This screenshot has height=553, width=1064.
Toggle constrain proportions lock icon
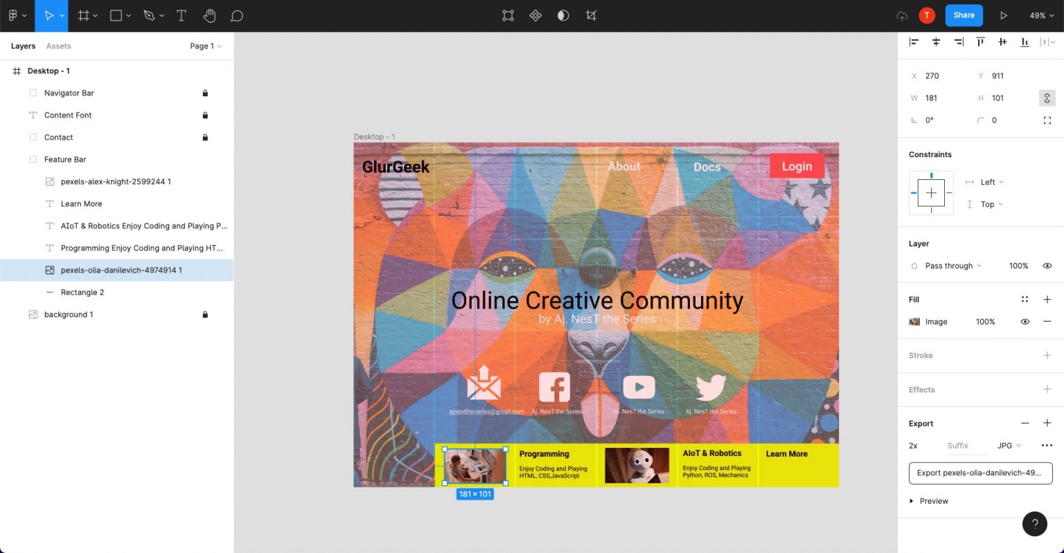[1047, 98]
